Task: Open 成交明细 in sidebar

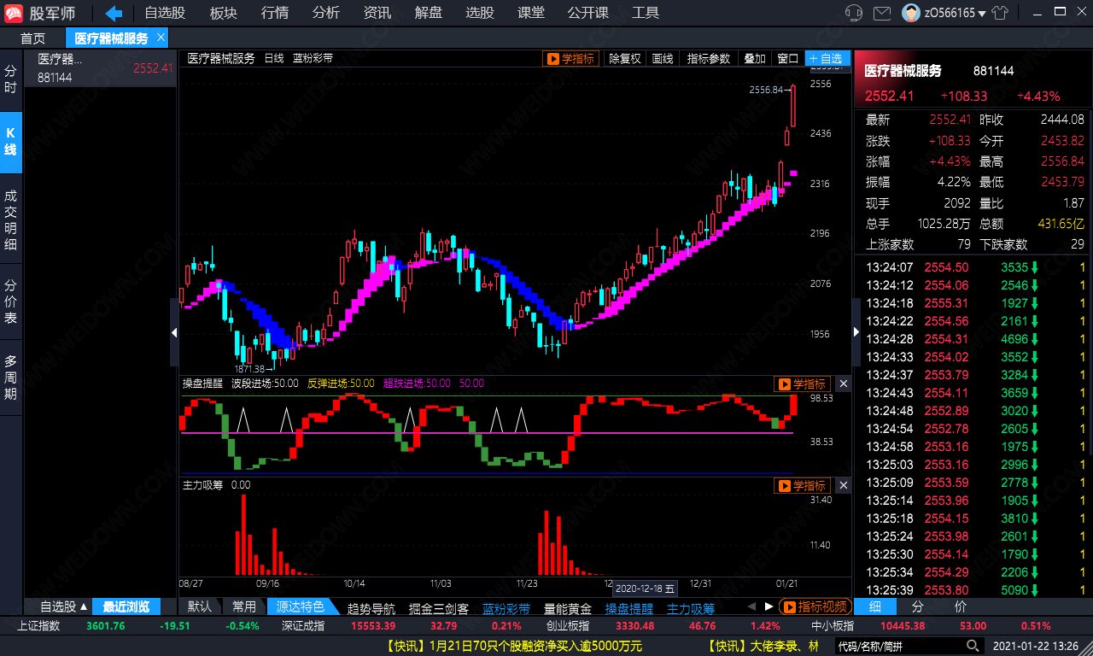Action: 10,220
